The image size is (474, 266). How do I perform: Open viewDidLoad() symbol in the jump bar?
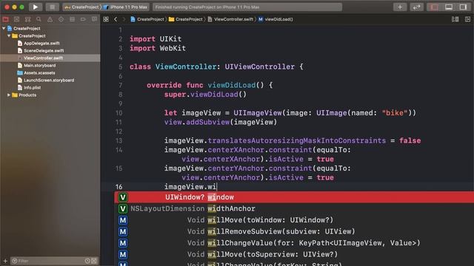(276, 19)
